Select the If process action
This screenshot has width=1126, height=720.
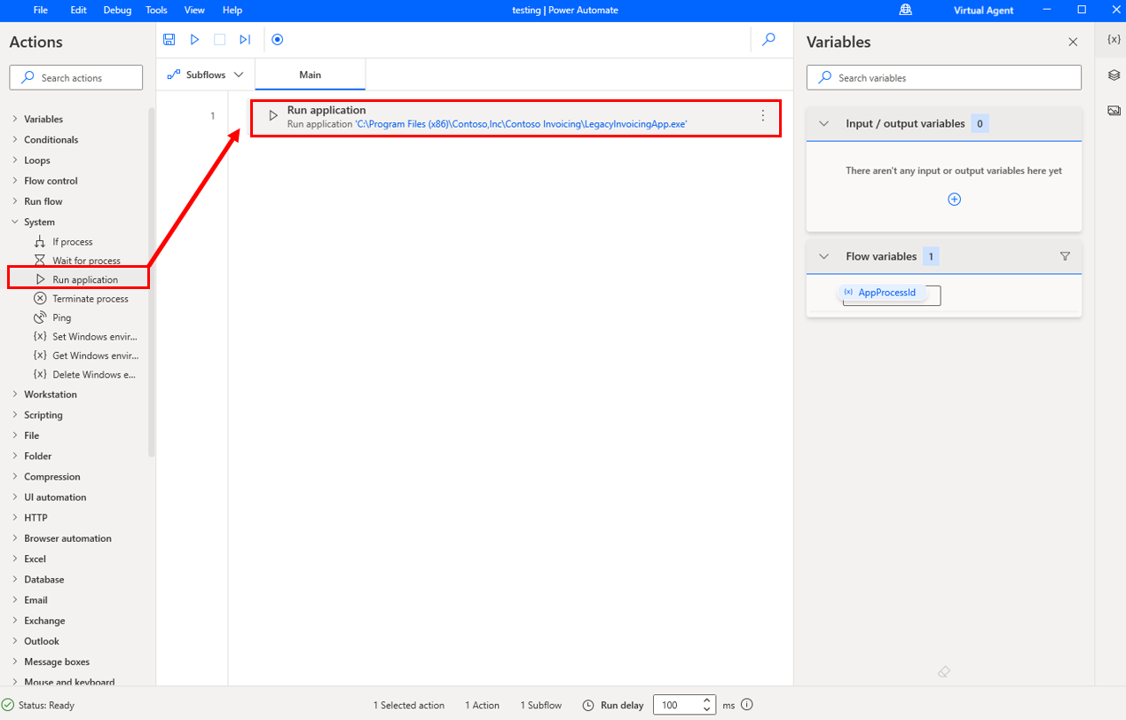(x=75, y=241)
